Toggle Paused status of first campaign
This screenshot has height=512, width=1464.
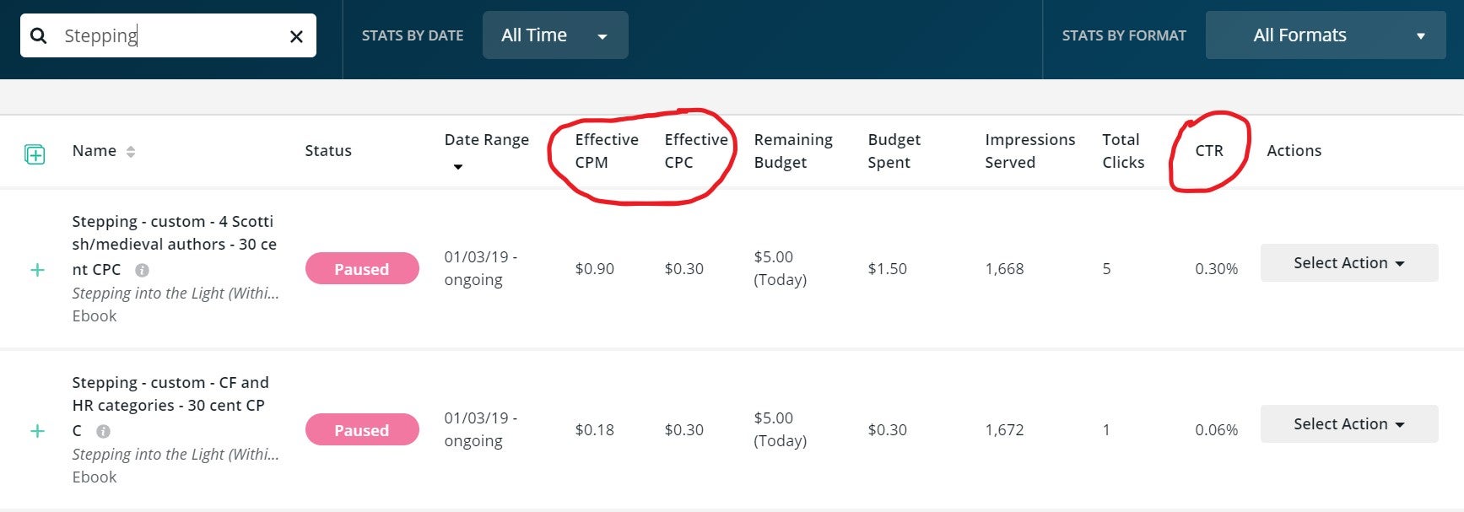click(362, 269)
